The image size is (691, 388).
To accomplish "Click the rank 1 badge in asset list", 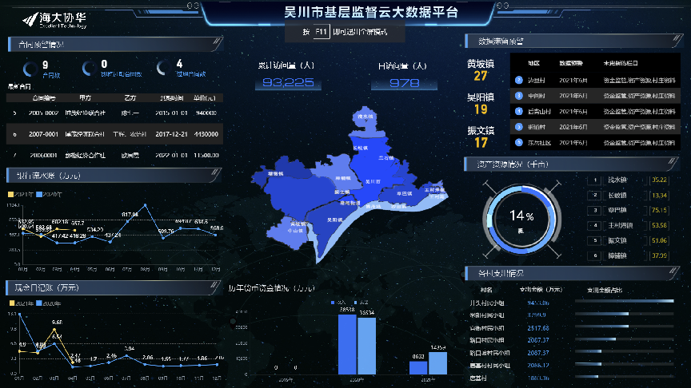I will point(594,180).
